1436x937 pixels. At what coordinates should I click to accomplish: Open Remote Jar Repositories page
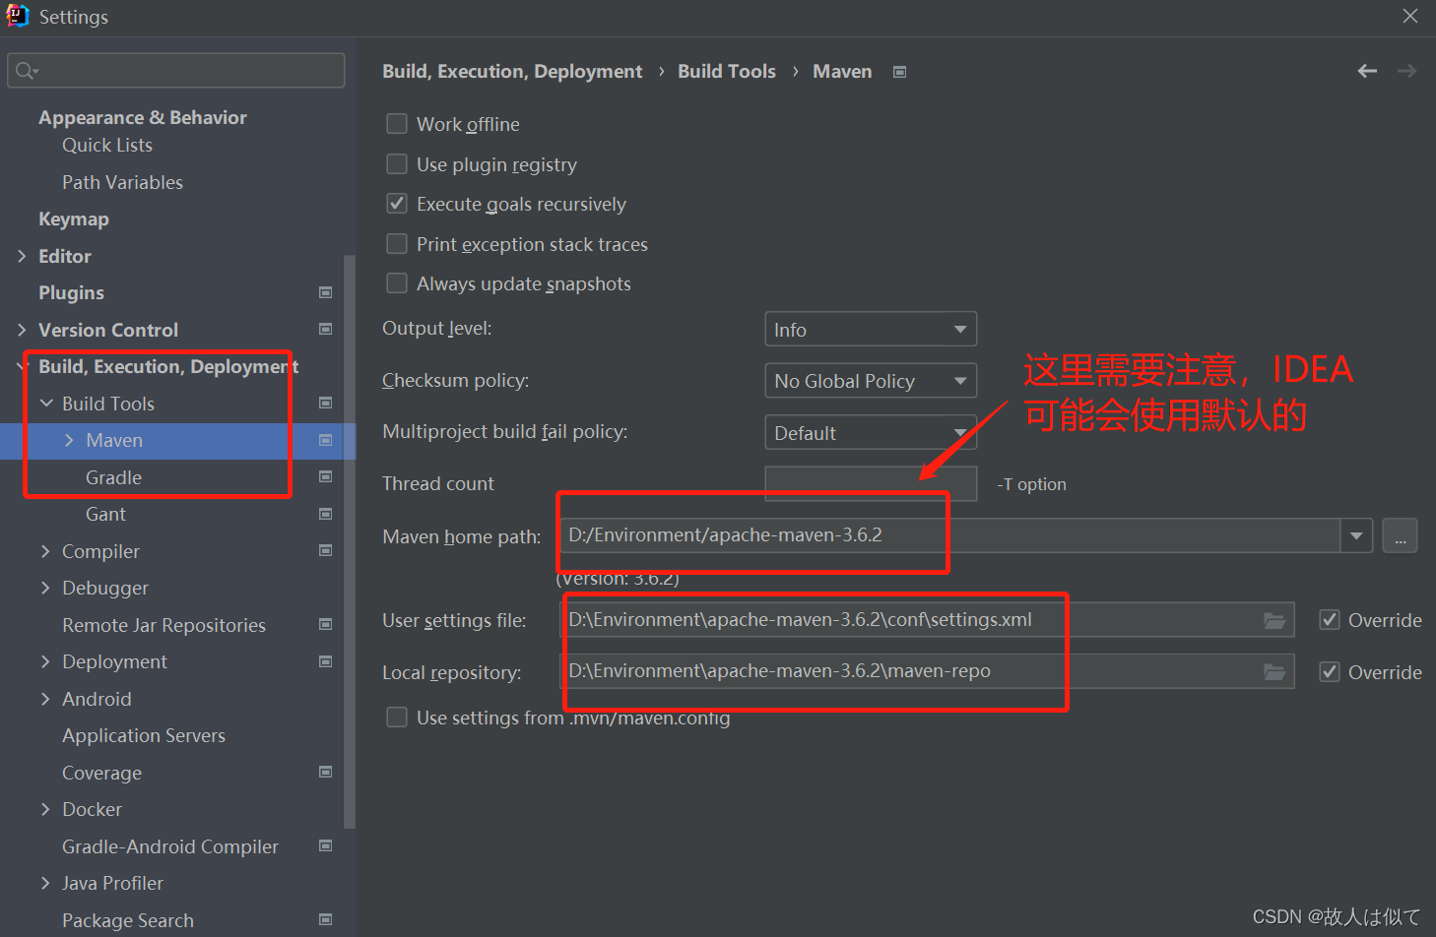(x=163, y=625)
